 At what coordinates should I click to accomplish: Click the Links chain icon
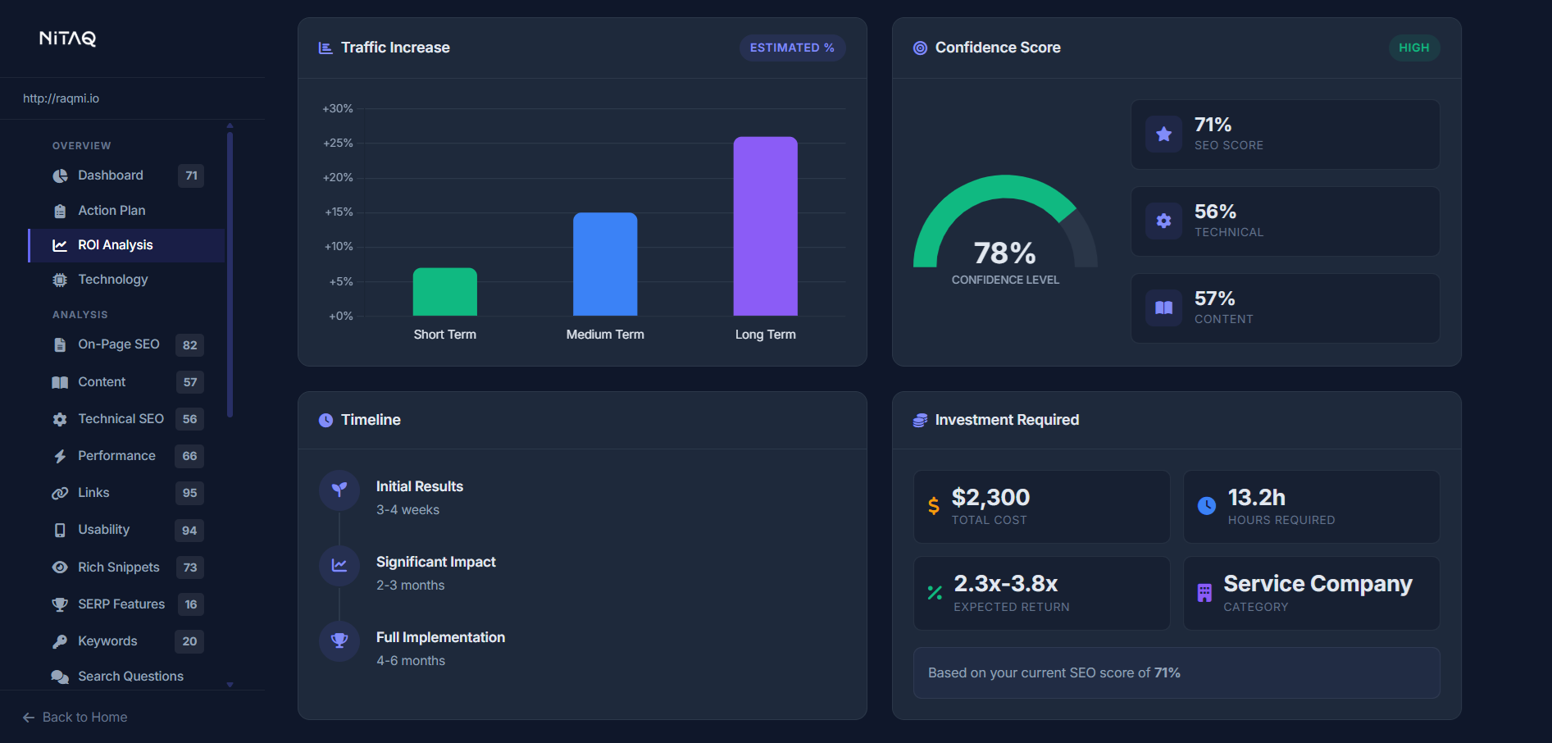pos(60,493)
